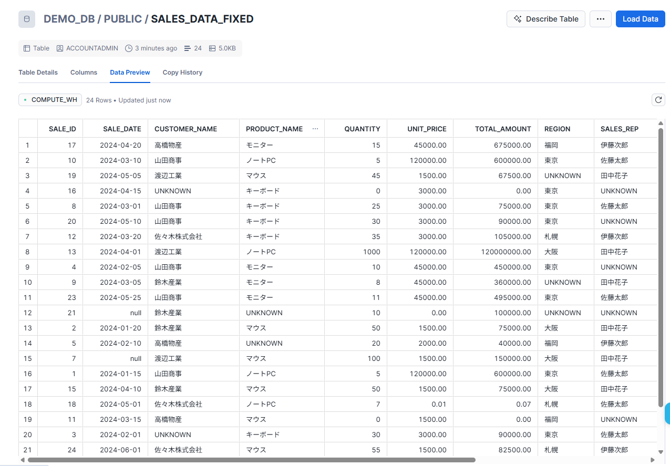Navigate to DEMO_DB breadcrumb
Screen dimensions: 670x466
pos(69,19)
